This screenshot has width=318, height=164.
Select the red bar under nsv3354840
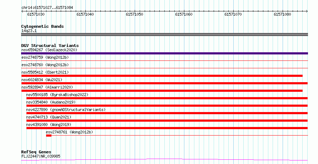(x=167, y=106)
